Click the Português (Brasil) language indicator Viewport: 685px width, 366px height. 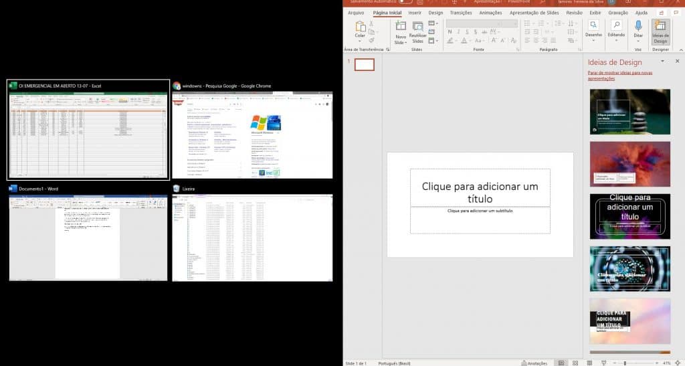click(394, 363)
